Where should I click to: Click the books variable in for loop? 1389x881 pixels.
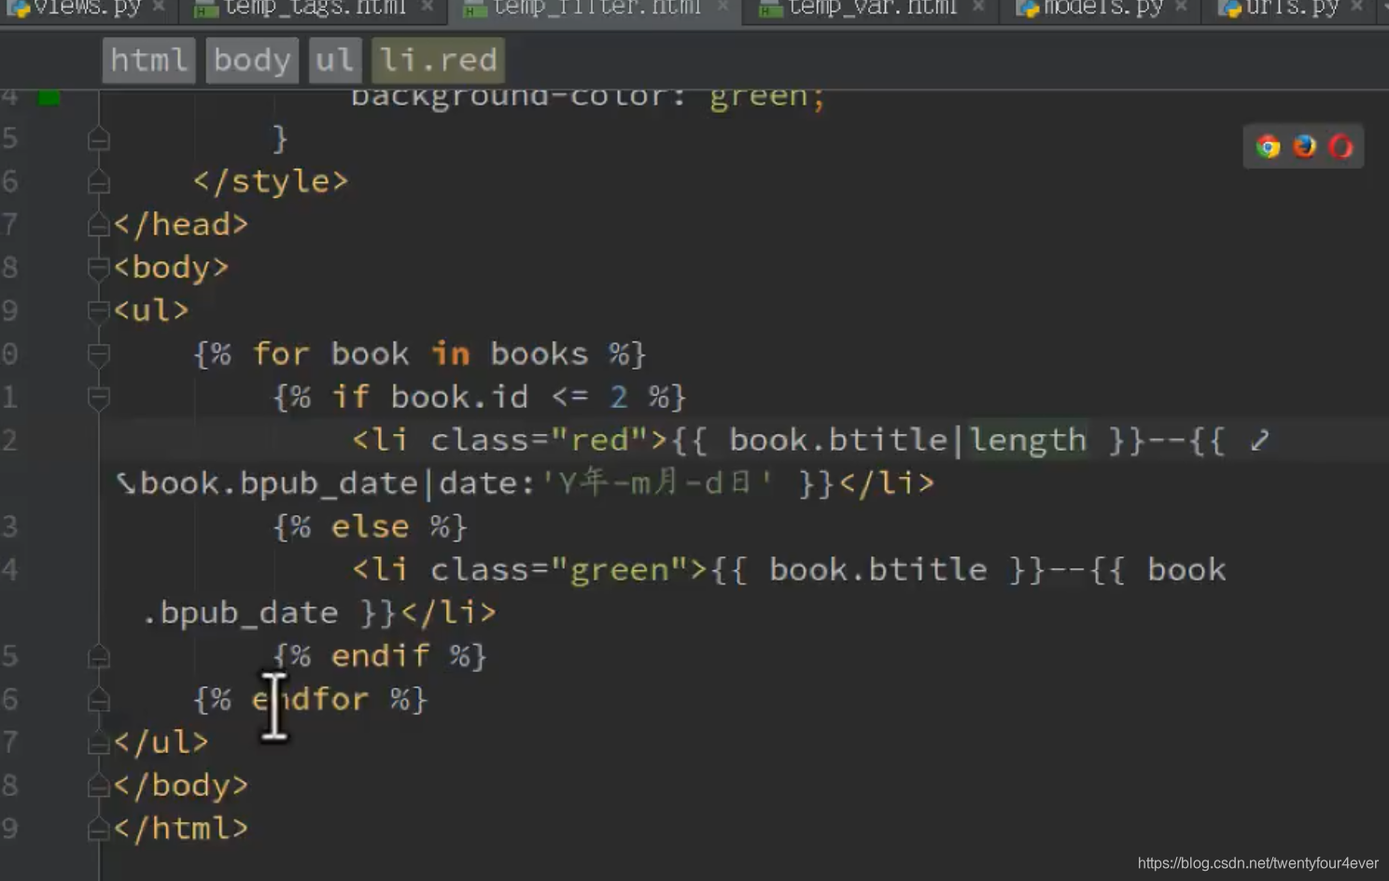pyautogui.click(x=540, y=355)
